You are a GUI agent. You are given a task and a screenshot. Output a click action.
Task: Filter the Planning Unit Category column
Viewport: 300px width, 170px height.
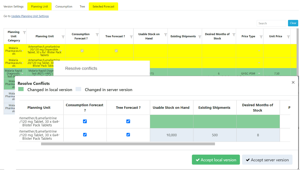[24, 33]
